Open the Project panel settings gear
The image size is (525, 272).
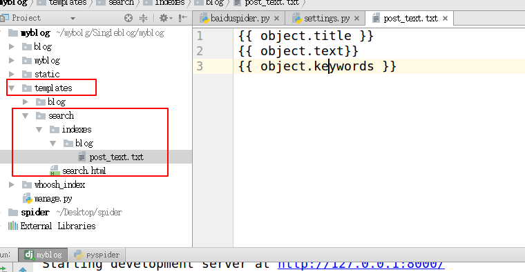point(165,18)
